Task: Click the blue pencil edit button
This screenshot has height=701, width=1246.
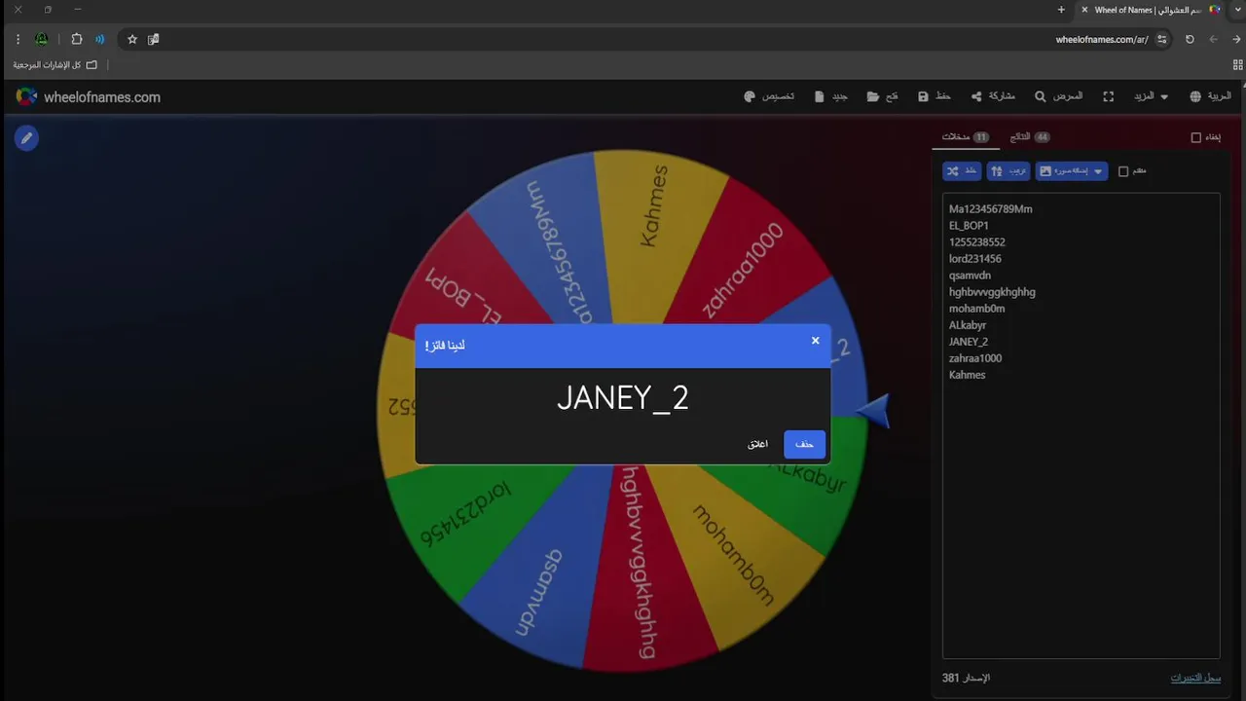Action: [x=26, y=138]
